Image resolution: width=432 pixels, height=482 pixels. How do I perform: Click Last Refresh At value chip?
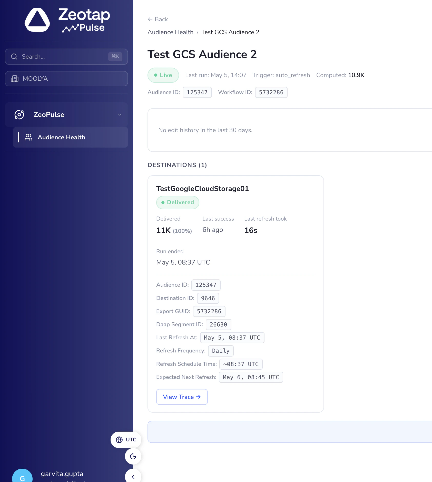[232, 338]
